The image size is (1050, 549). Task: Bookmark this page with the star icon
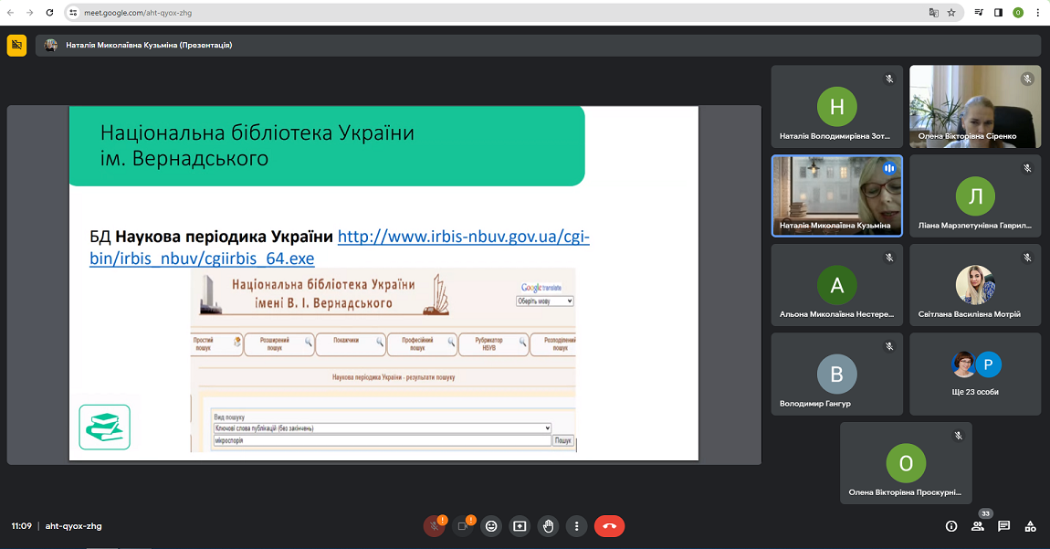pos(951,13)
